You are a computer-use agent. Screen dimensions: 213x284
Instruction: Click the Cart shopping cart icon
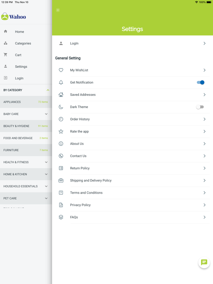pos(6,55)
